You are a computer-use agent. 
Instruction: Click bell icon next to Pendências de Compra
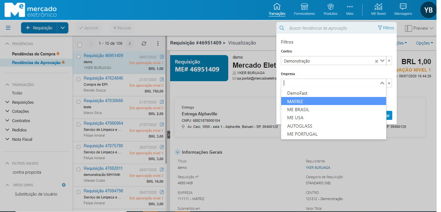58,54
